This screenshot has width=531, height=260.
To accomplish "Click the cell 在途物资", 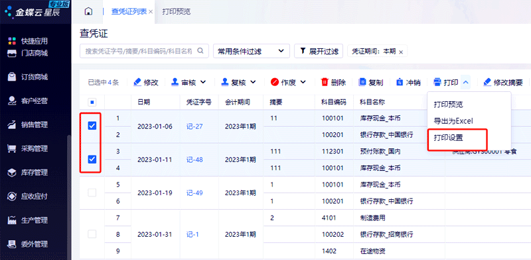I will [x=372, y=251].
